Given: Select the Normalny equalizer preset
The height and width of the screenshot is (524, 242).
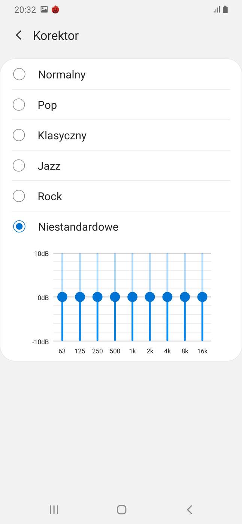Looking at the screenshot, I should (19, 74).
